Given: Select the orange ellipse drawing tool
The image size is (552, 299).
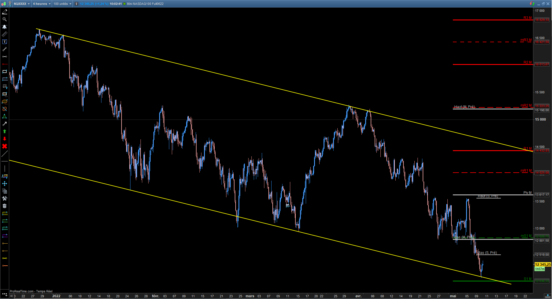Looking at the screenshot, I should pos(5,101).
